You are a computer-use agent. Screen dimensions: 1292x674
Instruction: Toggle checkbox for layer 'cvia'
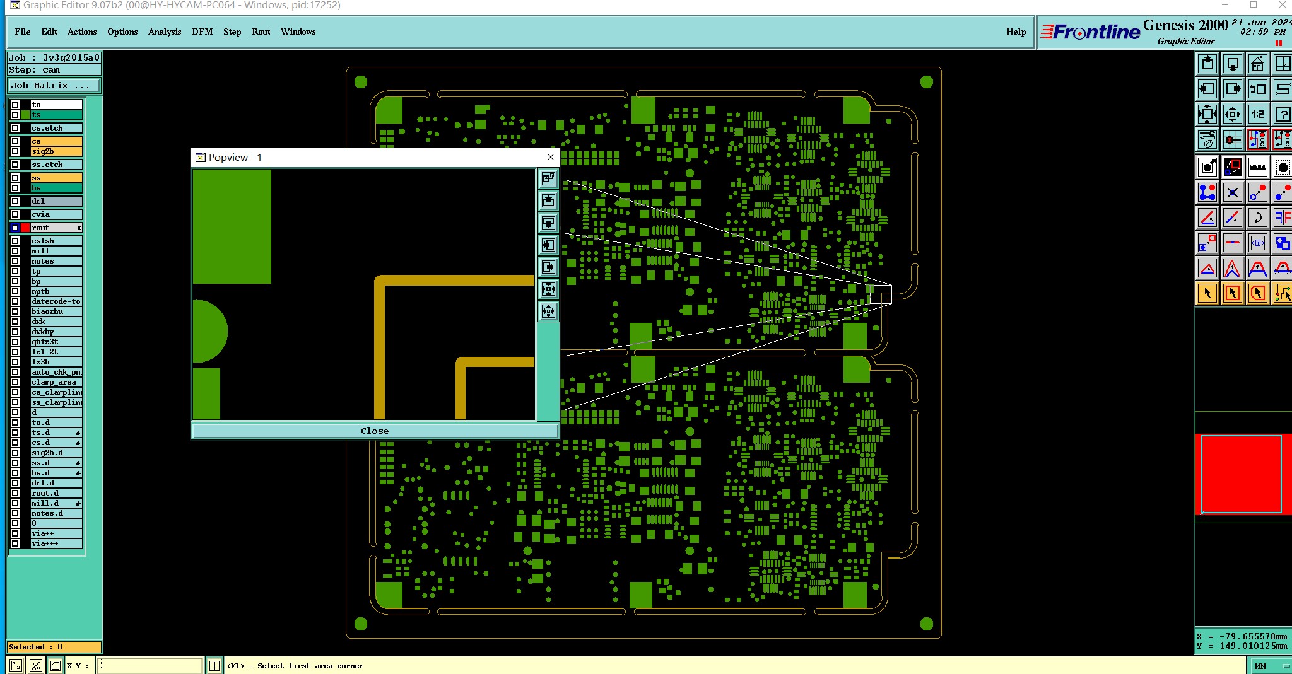[x=15, y=214]
